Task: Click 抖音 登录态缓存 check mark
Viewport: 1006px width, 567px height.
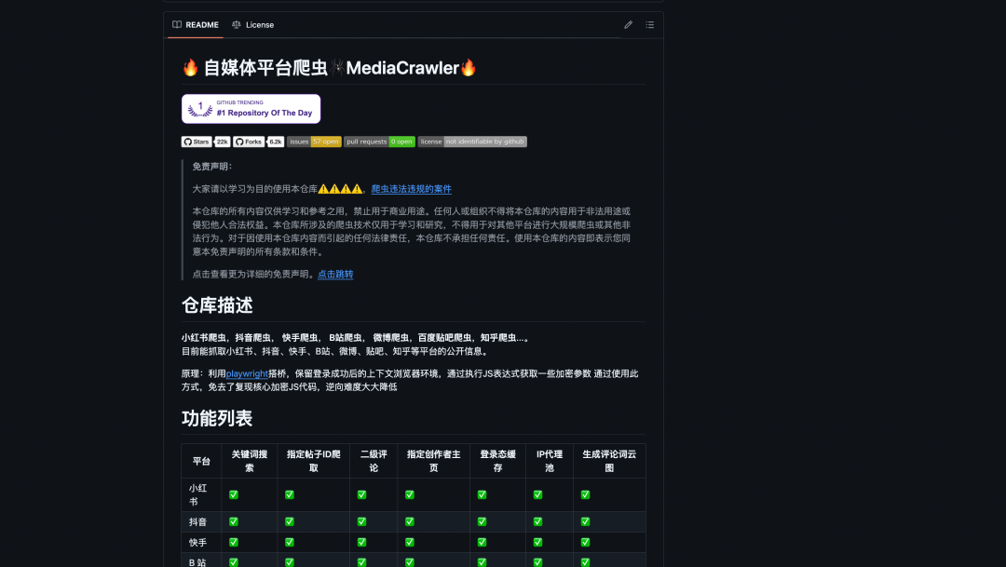Action: pos(482,522)
